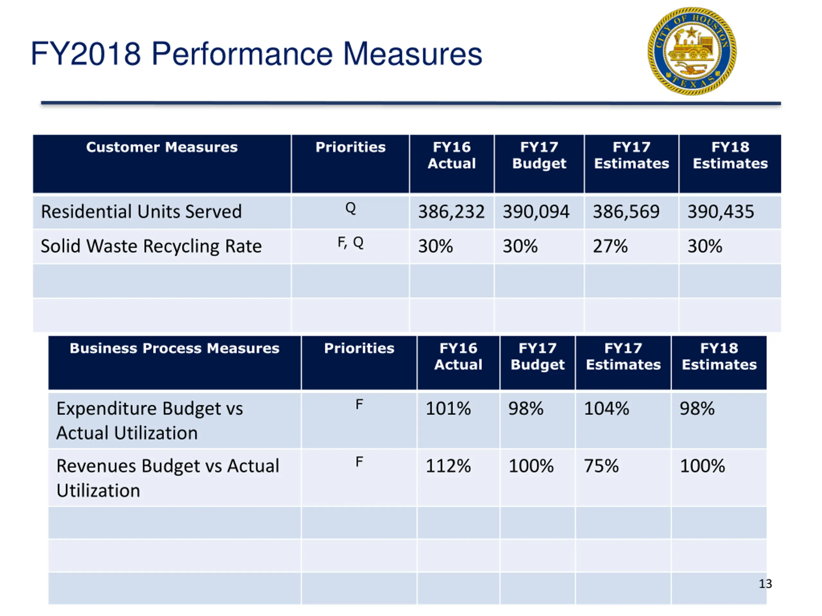Select the F, Q priorities cell
The width and height of the screenshot is (822, 616).
pyautogui.click(x=350, y=246)
